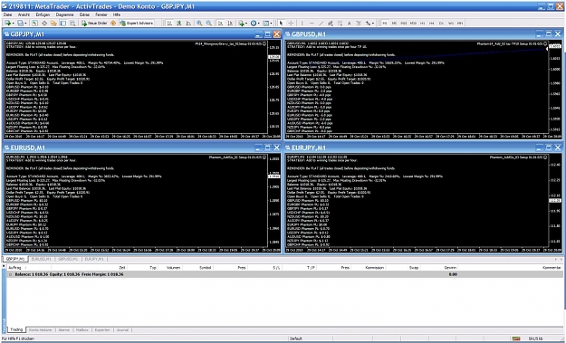Open the Journal terminal tab

pyautogui.click(x=122, y=330)
